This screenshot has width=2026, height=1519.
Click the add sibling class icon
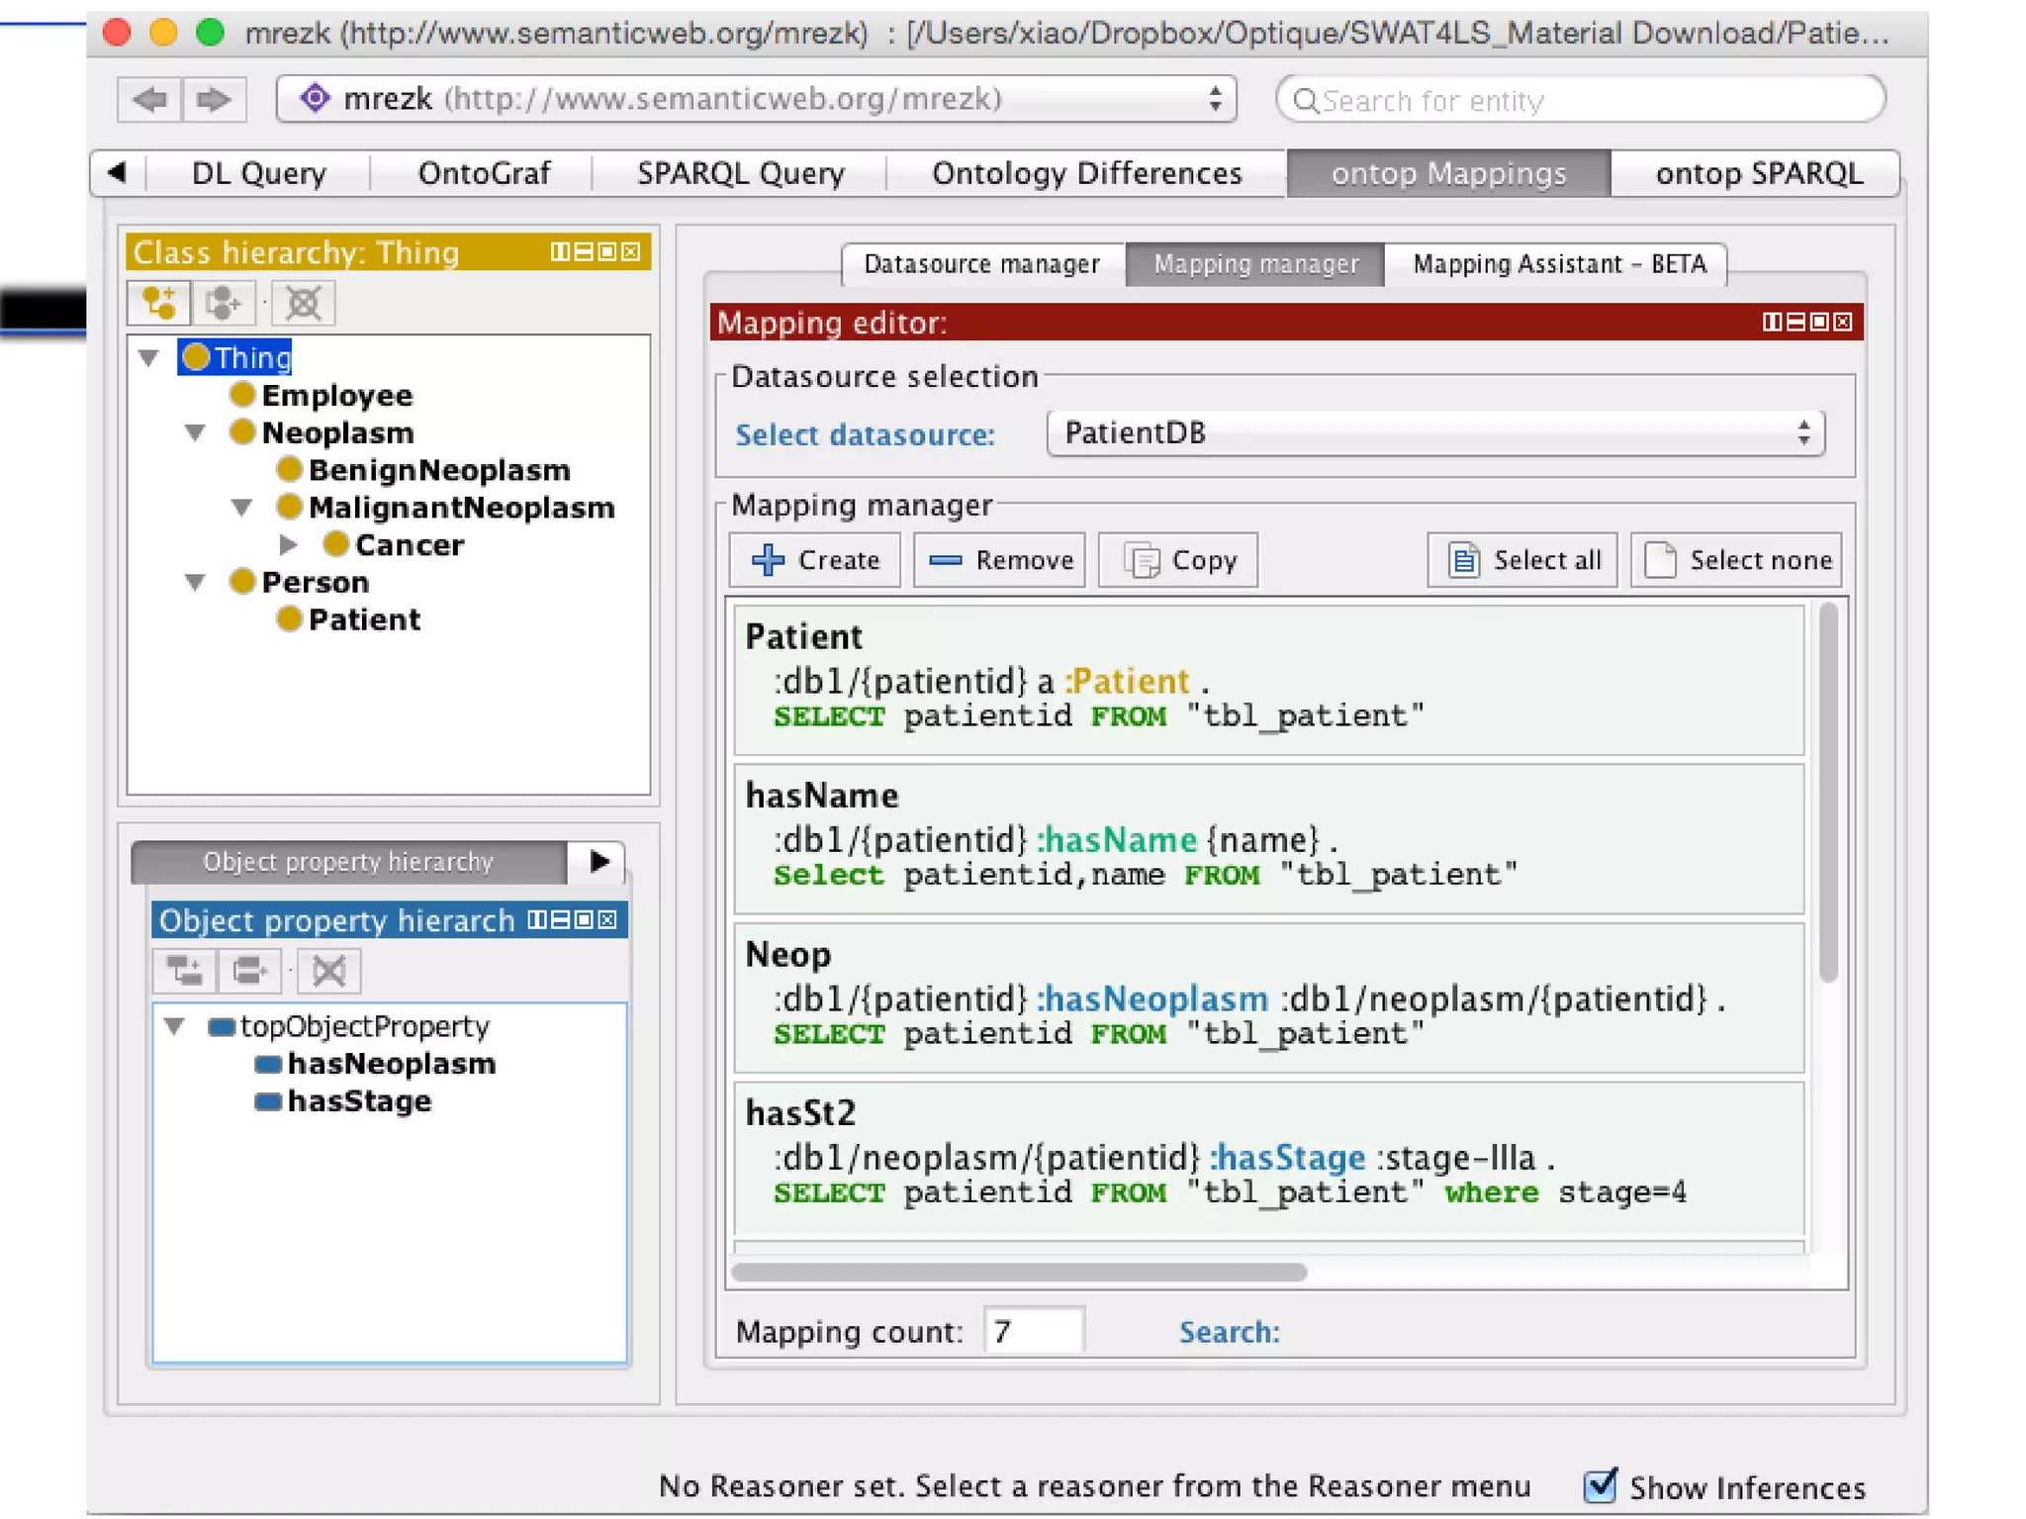[224, 303]
